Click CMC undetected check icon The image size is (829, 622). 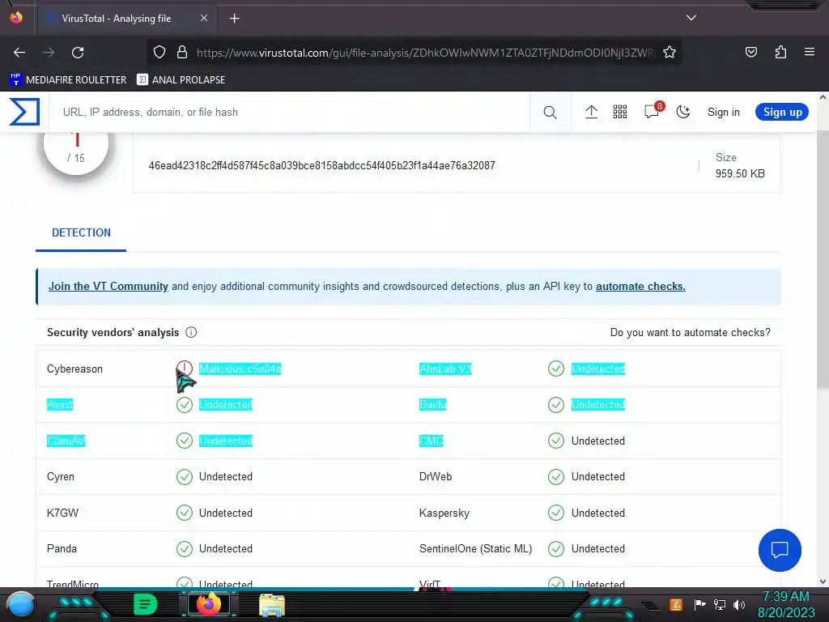tap(555, 441)
